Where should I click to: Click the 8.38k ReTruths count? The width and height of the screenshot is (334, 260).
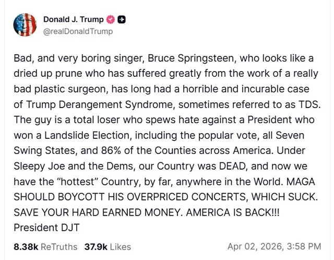[x=26, y=246]
